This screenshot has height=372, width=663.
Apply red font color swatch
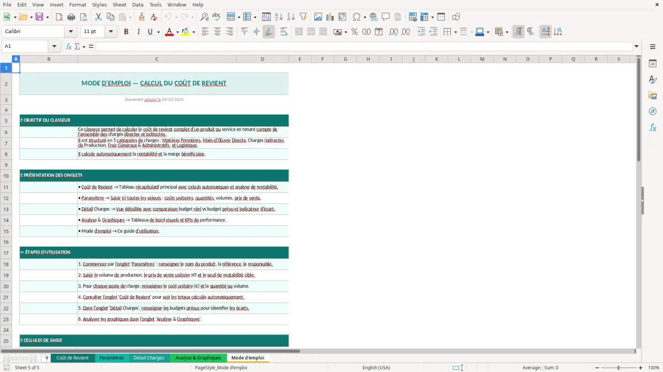(x=169, y=32)
